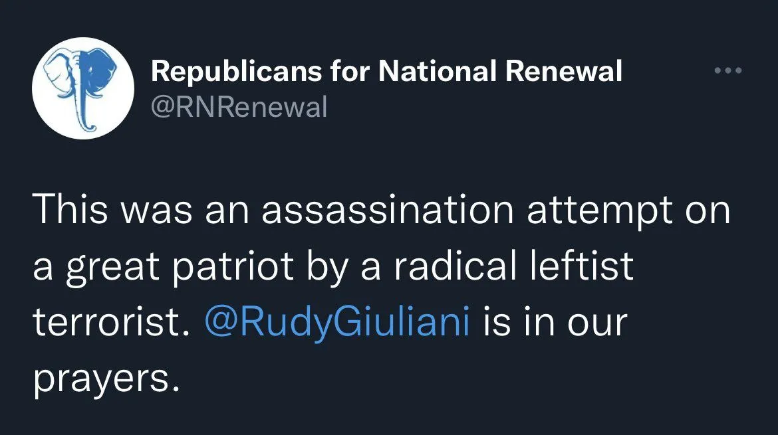Click the word "prayers." ending the tweet

pyautogui.click(x=106, y=379)
